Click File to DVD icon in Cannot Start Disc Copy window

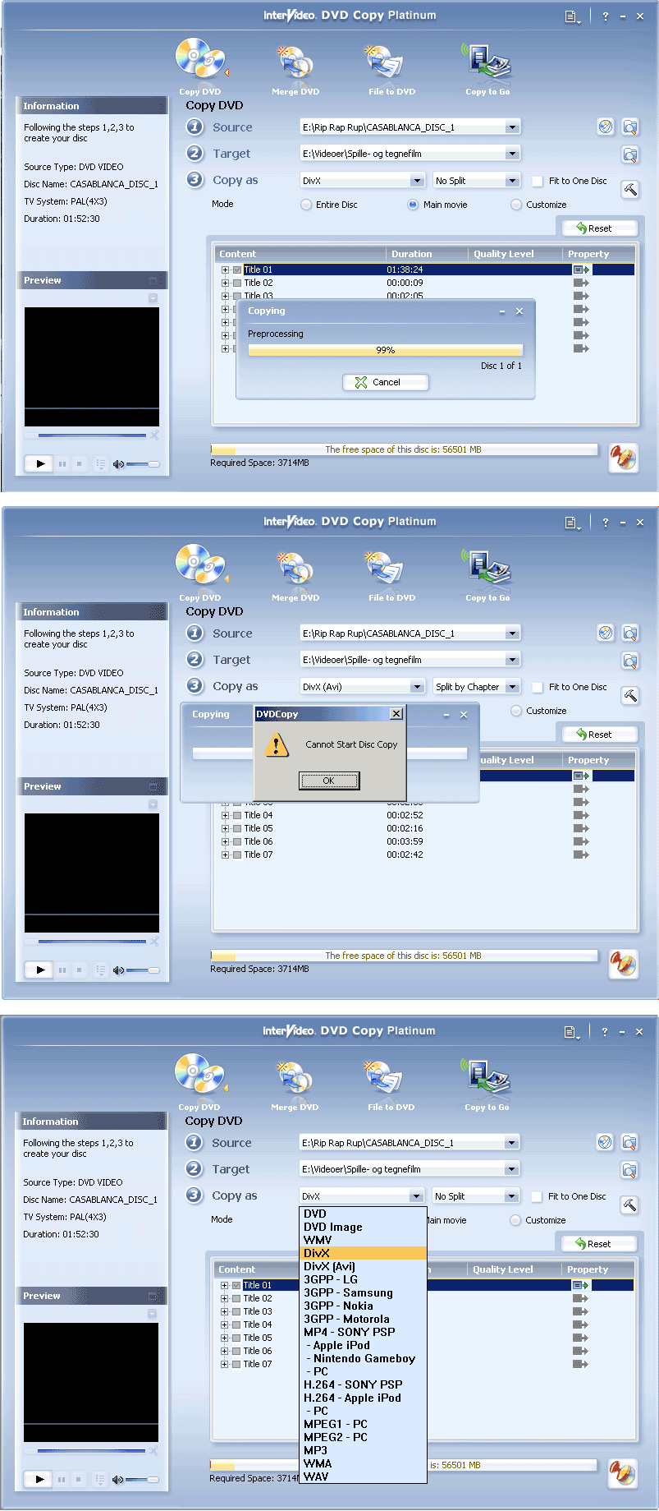(x=386, y=570)
